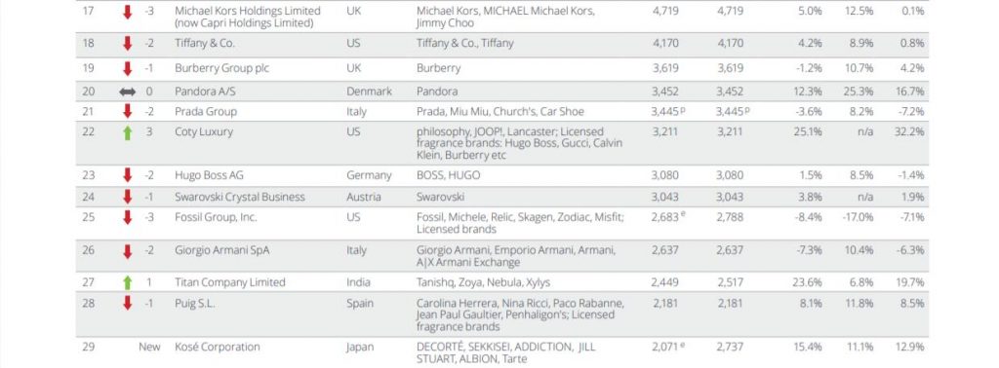Click the India country cell

point(358,282)
